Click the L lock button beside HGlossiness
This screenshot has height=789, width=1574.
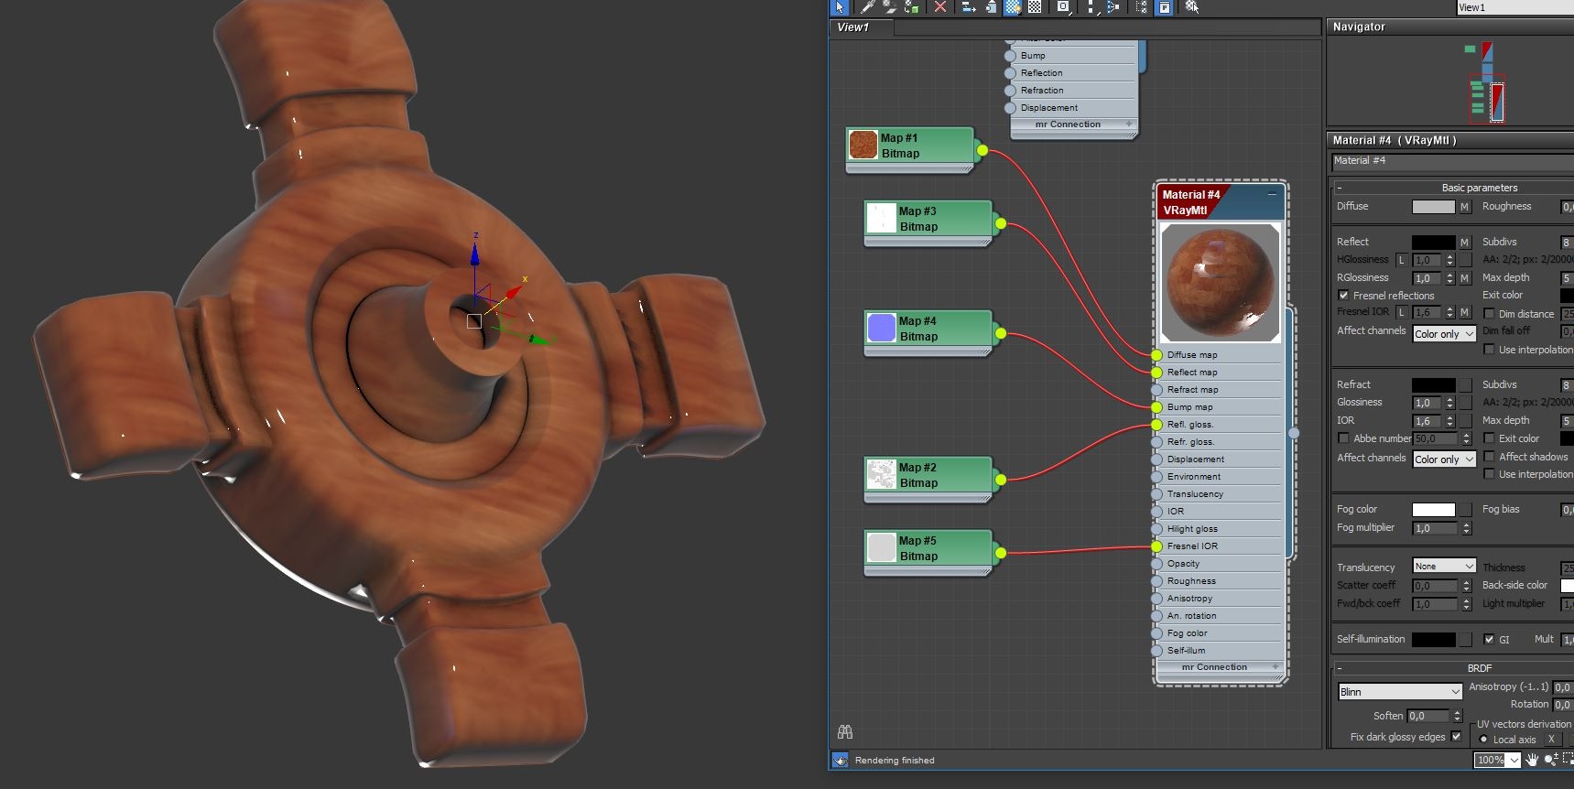[x=1401, y=260]
